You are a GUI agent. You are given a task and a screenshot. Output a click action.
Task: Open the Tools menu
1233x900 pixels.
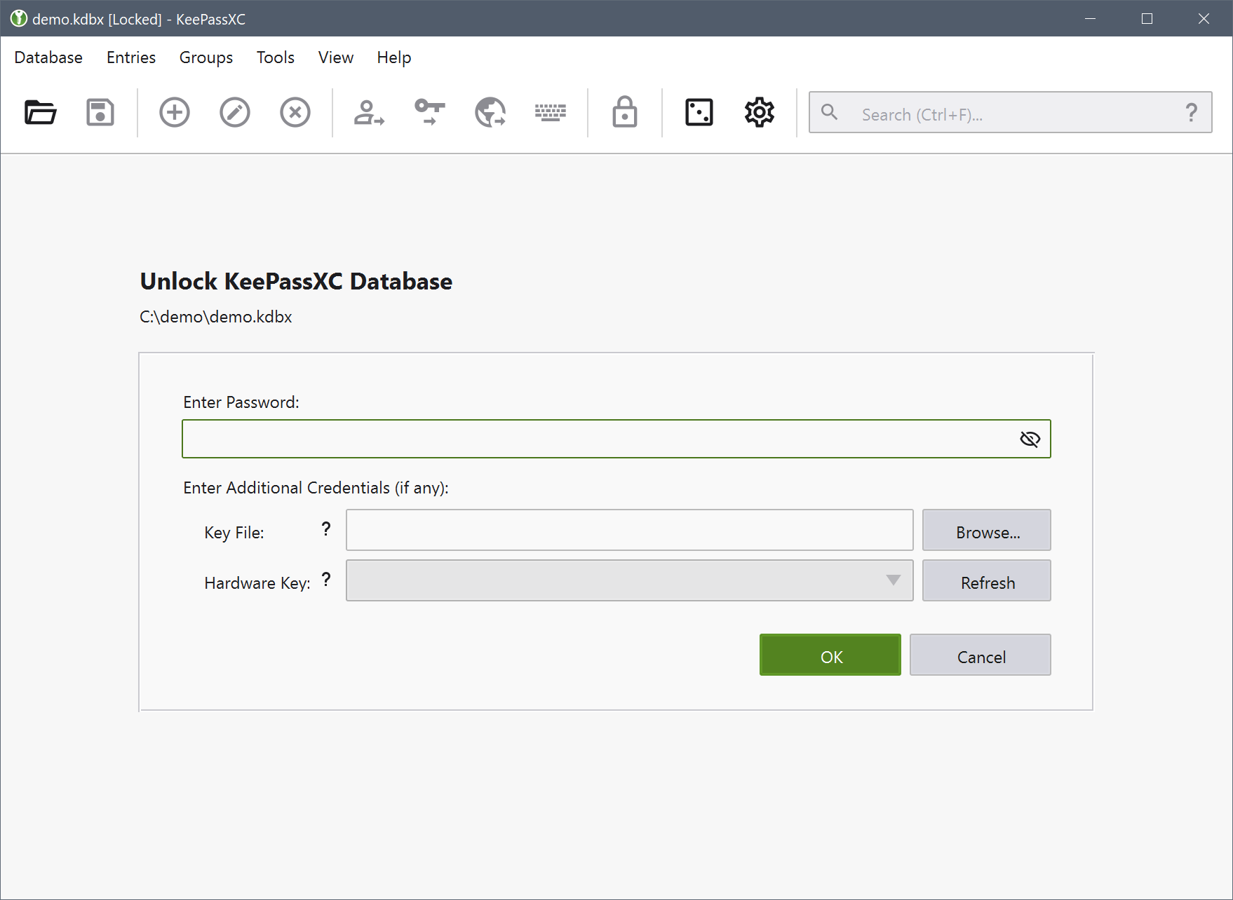click(x=275, y=57)
